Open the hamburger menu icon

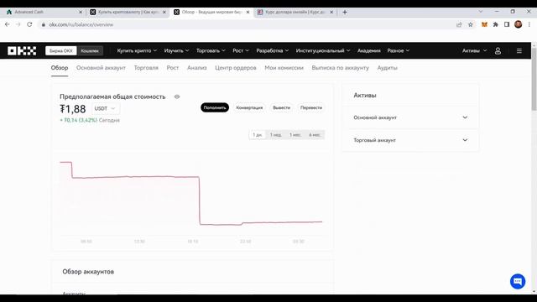point(519,50)
